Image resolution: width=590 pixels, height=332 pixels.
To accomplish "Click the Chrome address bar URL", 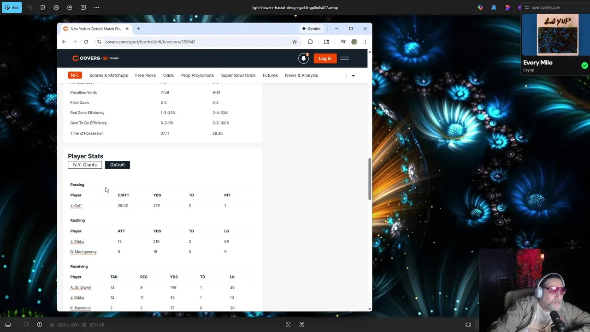I will (150, 41).
